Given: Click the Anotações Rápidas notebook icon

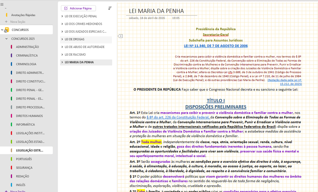Looking at the screenshot, I should [x=7, y=15].
